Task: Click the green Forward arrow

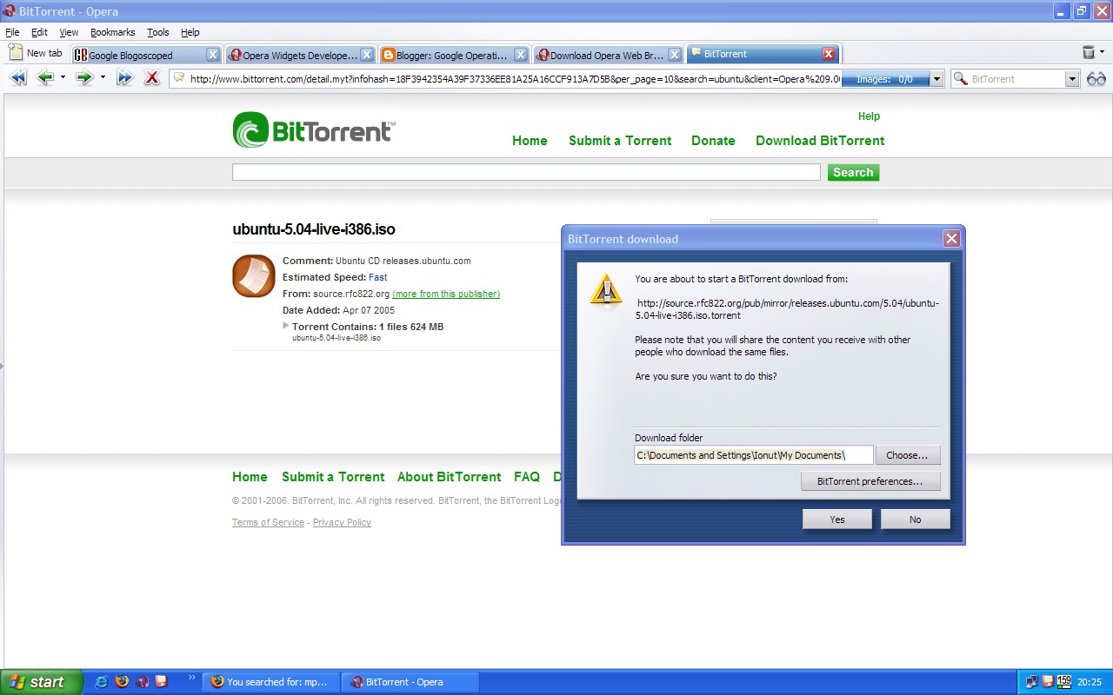Action: 83,78
